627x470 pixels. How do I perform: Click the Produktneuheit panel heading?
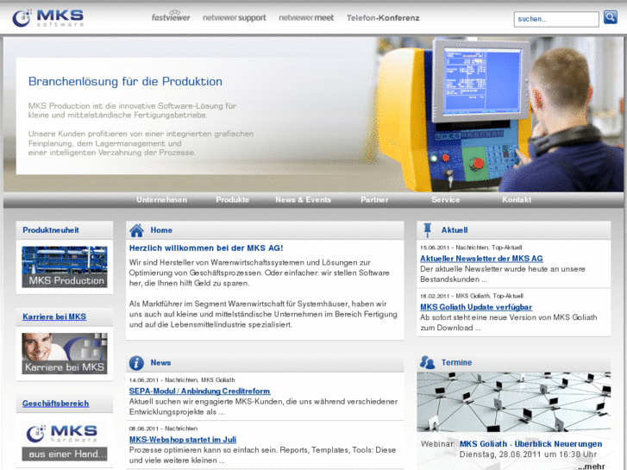51,230
